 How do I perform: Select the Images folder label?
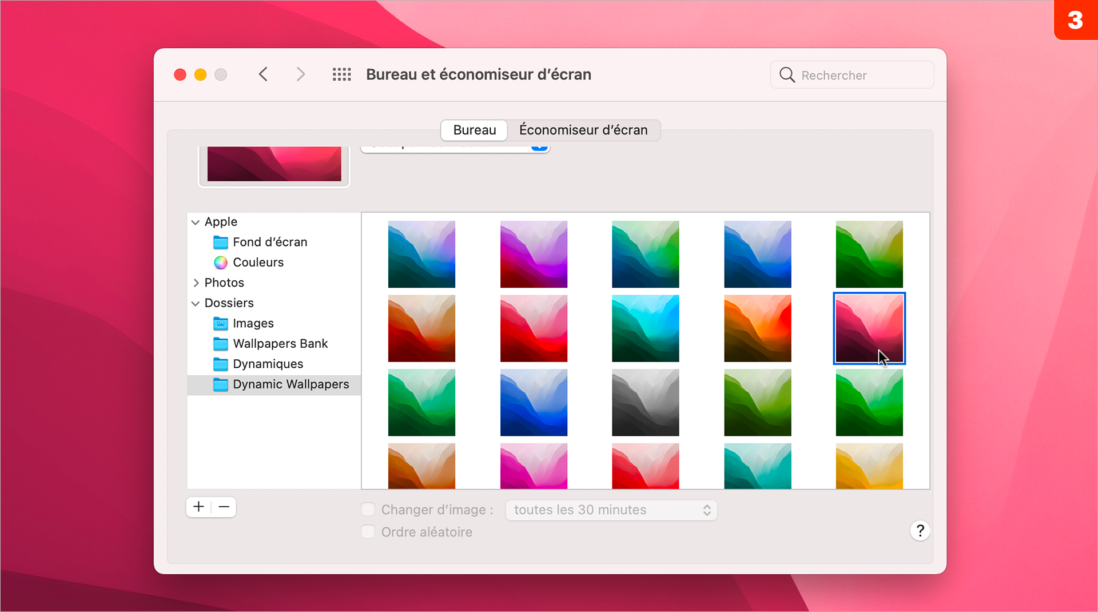tap(253, 324)
